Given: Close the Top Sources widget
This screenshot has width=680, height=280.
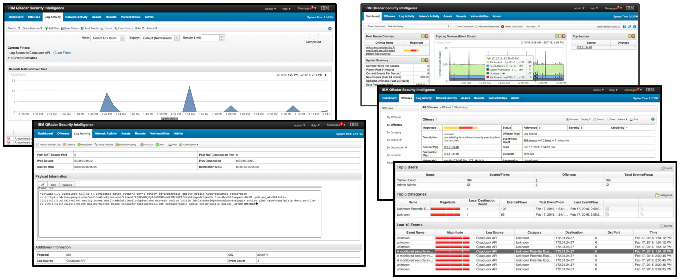Looking at the screenshot, I should (633, 36).
